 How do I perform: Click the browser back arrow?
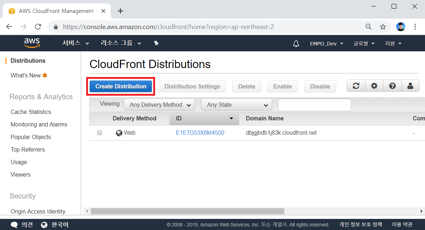(9, 27)
